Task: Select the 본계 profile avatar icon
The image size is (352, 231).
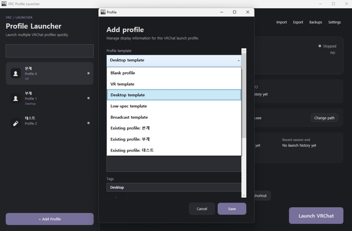Action: (x=16, y=73)
